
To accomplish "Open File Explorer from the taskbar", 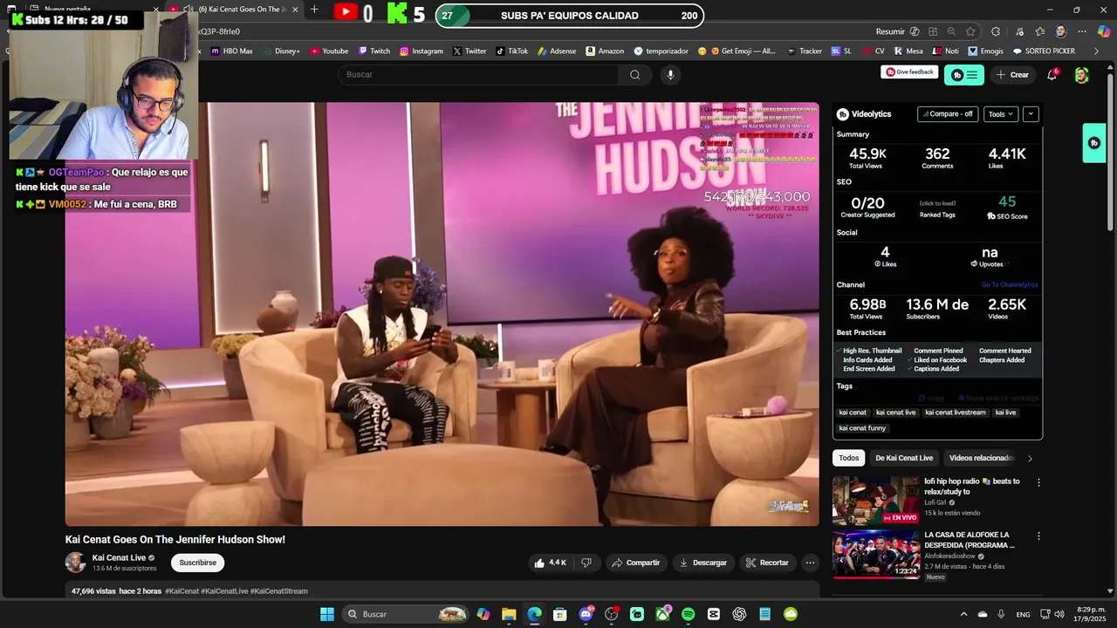I will coord(509,614).
